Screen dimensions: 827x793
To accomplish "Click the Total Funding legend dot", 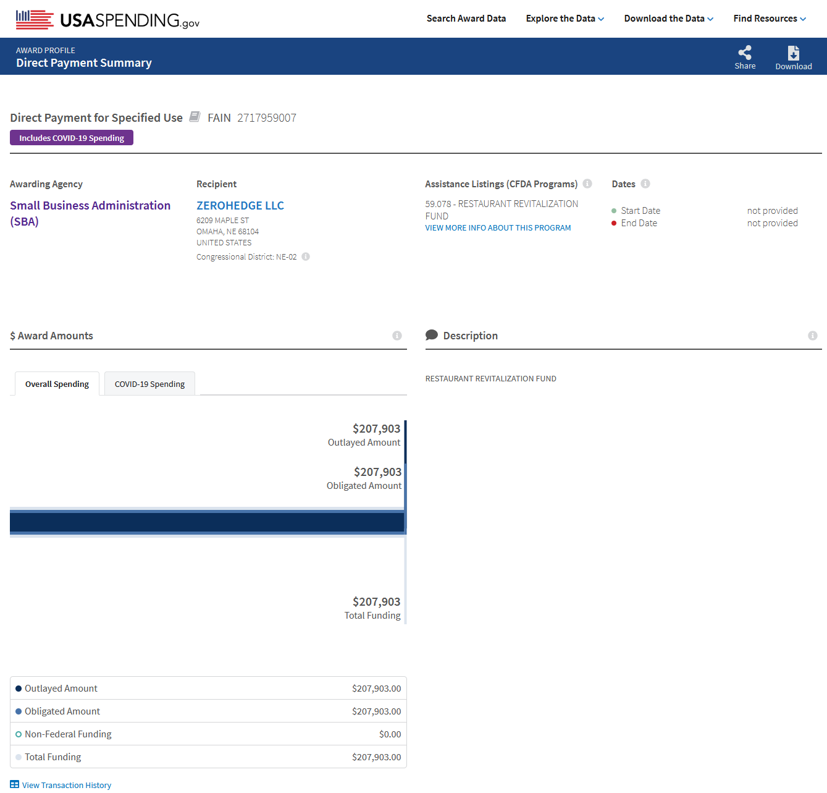I will (x=19, y=757).
